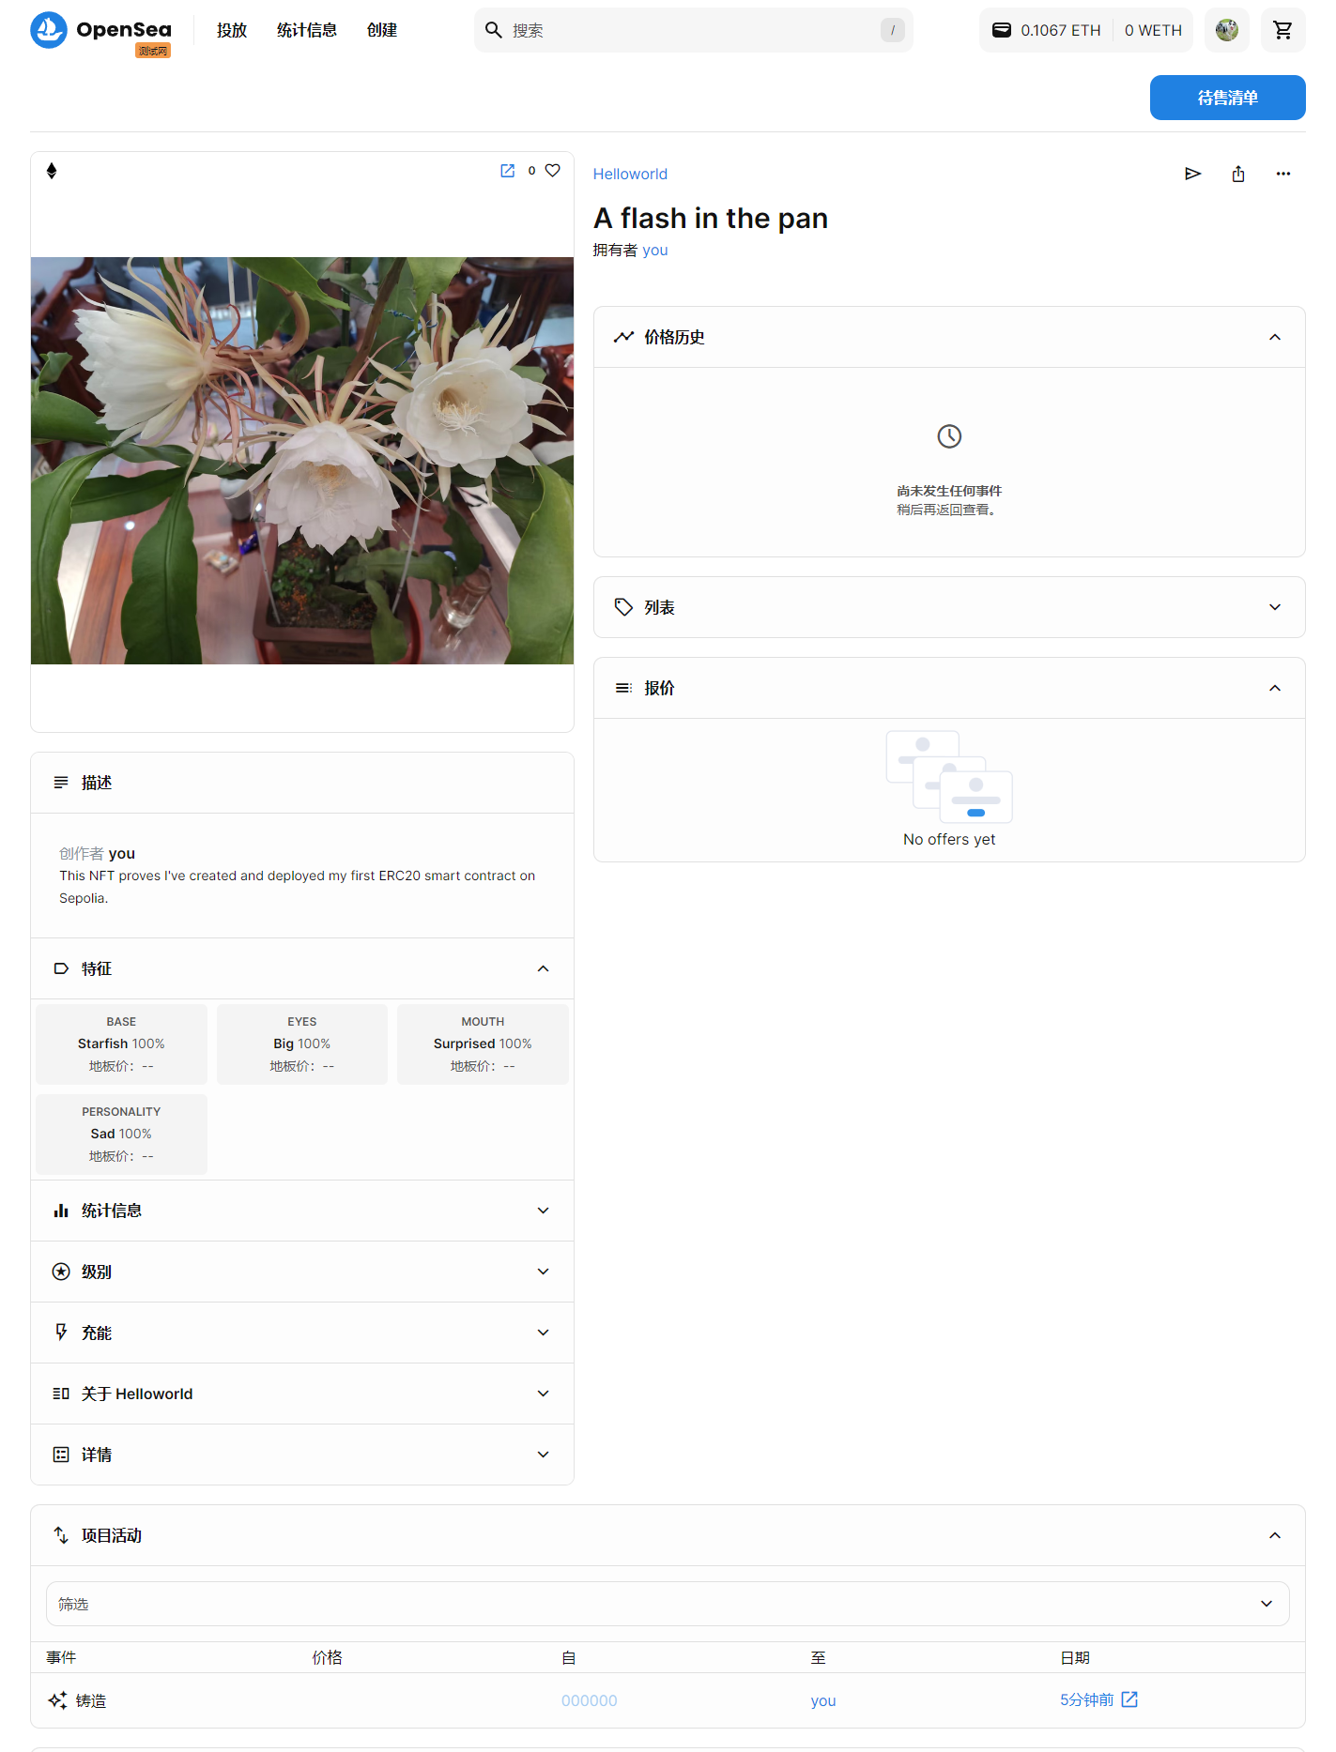The image size is (1336, 1752).
Task: Open the shopping cart
Action: point(1282,30)
